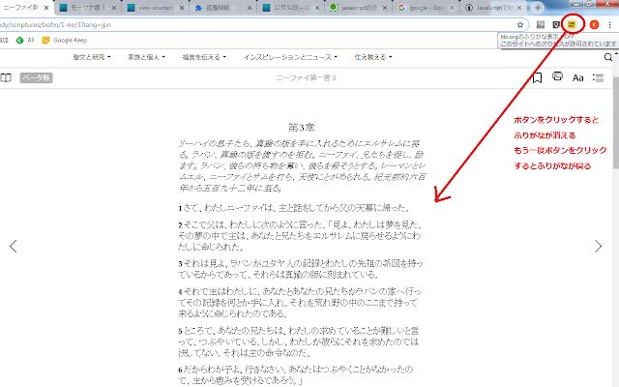Click the 第3章 chapter heading
The image size is (619, 387).
click(x=301, y=127)
